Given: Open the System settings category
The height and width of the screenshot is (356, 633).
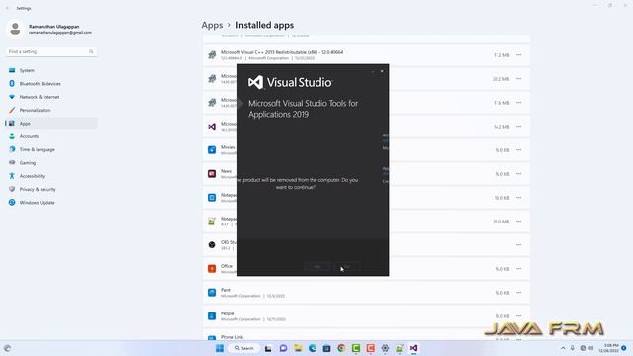Looking at the screenshot, I should (51, 70).
